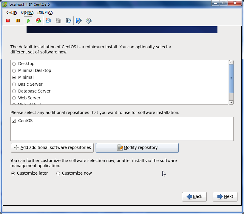Choose the Minimal Desktop radio button
The image size is (244, 214).
14,70
